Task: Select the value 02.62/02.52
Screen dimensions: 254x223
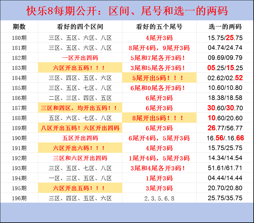Action: tap(225, 78)
